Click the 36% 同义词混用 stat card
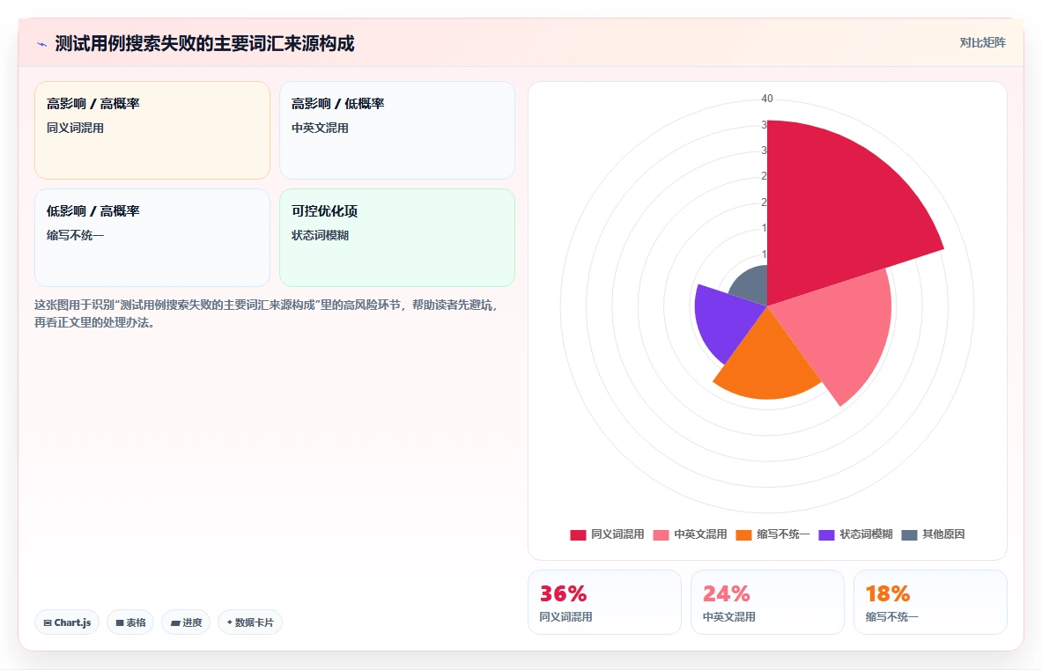The height and width of the screenshot is (670, 1042). pyautogui.click(x=604, y=602)
